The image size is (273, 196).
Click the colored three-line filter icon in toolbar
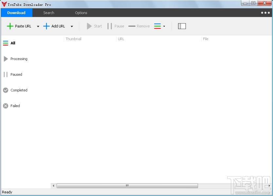(157, 26)
